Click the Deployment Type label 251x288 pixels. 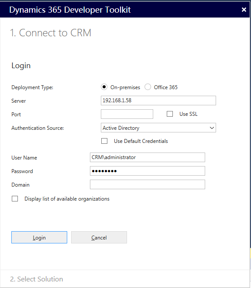(x=32, y=87)
